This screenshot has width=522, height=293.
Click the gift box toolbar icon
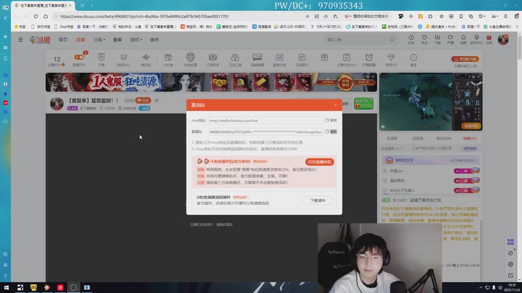pyautogui.click(x=324, y=57)
